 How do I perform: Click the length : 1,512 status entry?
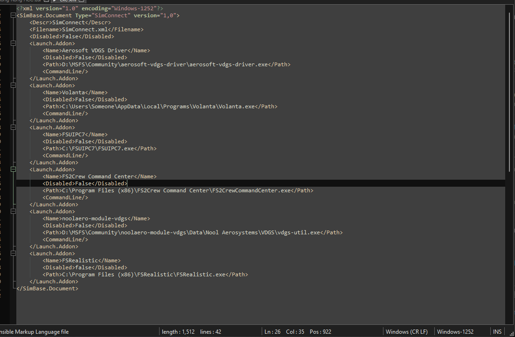click(x=178, y=332)
